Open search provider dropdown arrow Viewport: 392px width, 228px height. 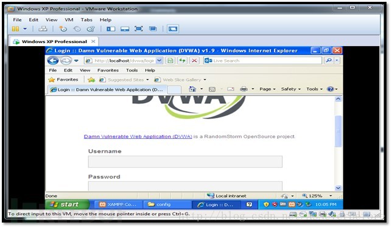tap(337, 60)
